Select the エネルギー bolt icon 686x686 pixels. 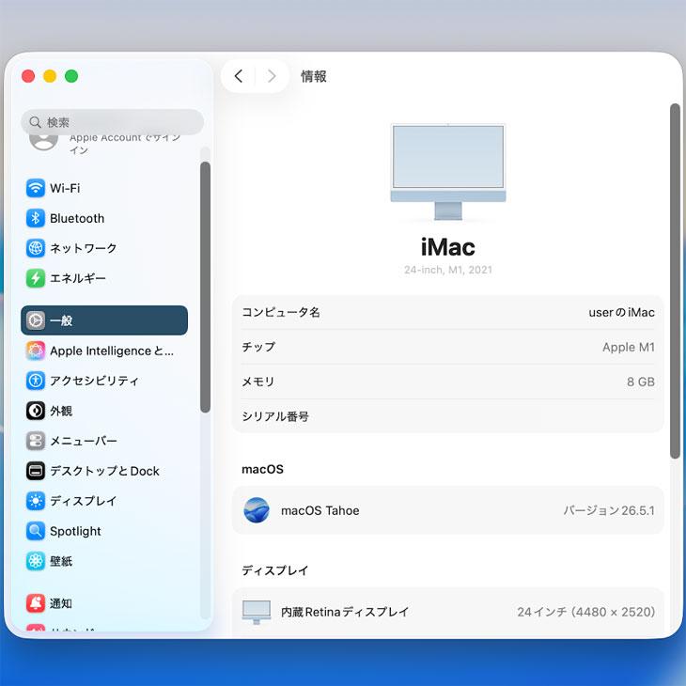click(36, 278)
